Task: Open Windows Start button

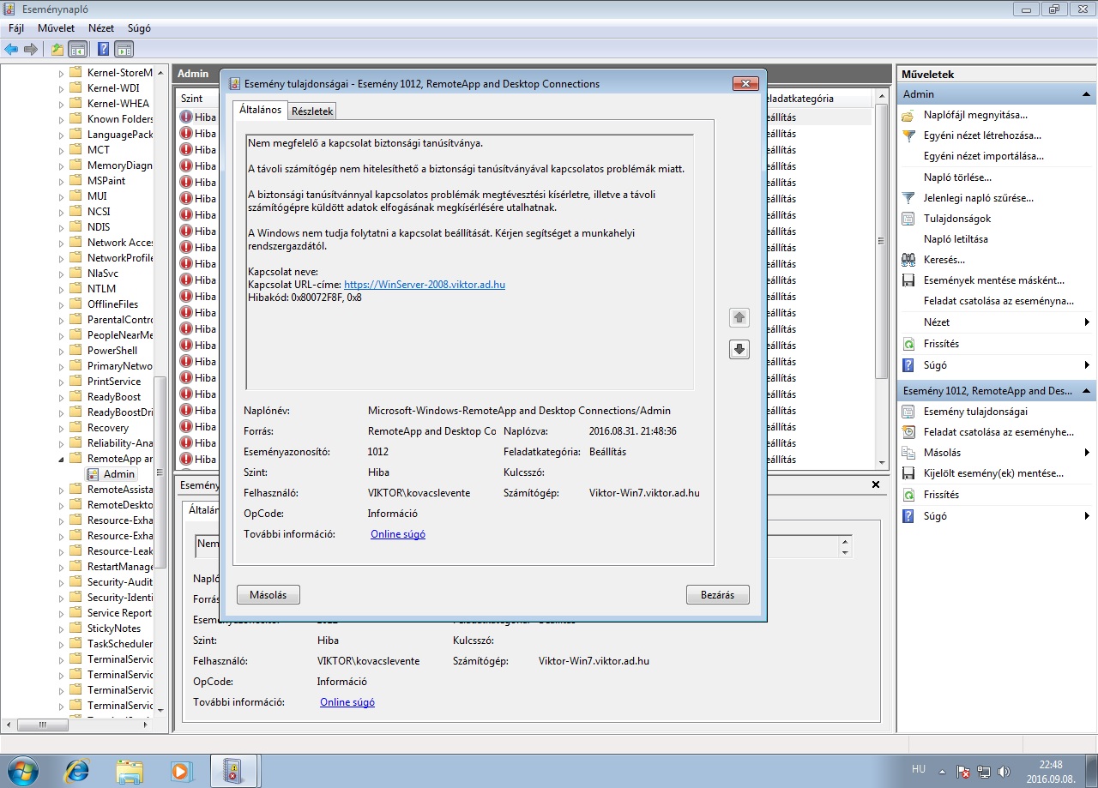Action: [22, 771]
